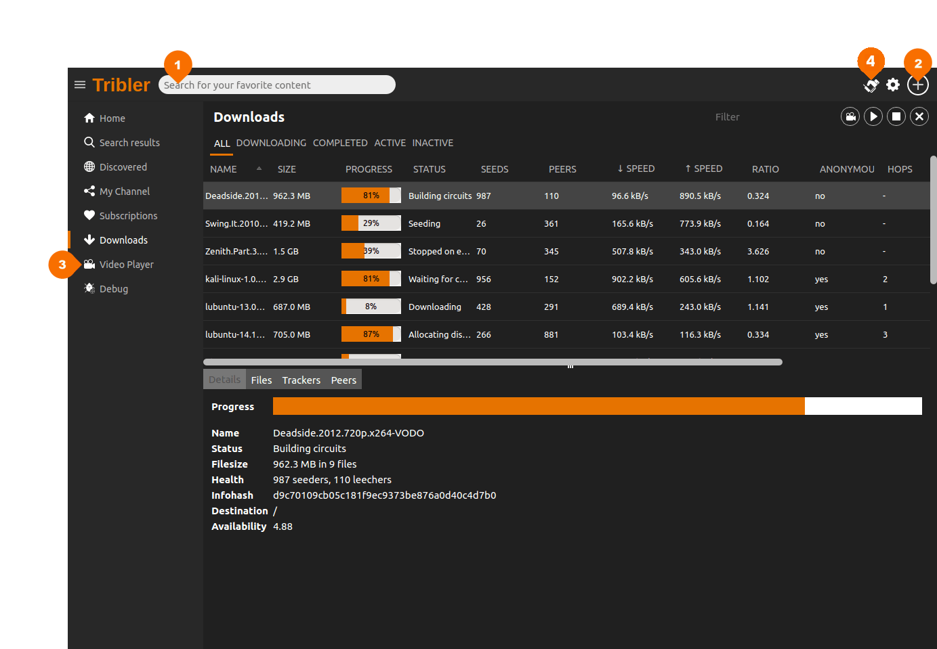The height and width of the screenshot is (649, 937).
Task: Select the Swing.It.2010… download row
Action: pos(566,223)
